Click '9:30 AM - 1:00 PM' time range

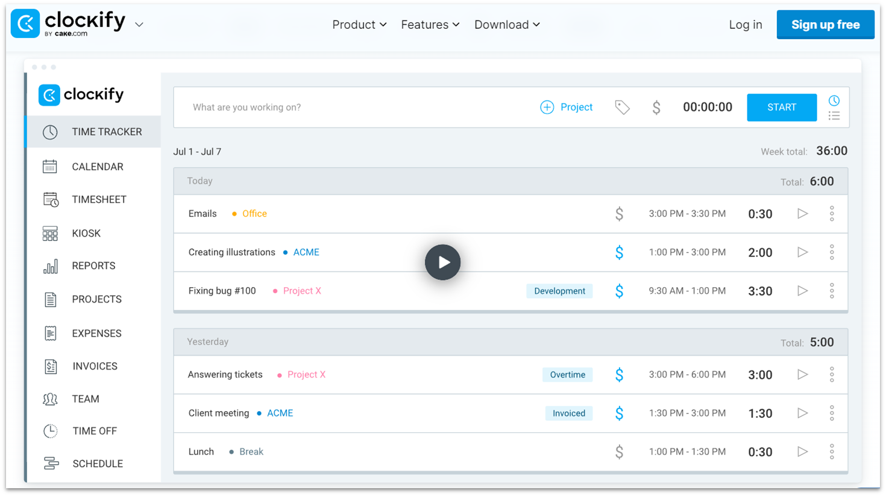(687, 291)
